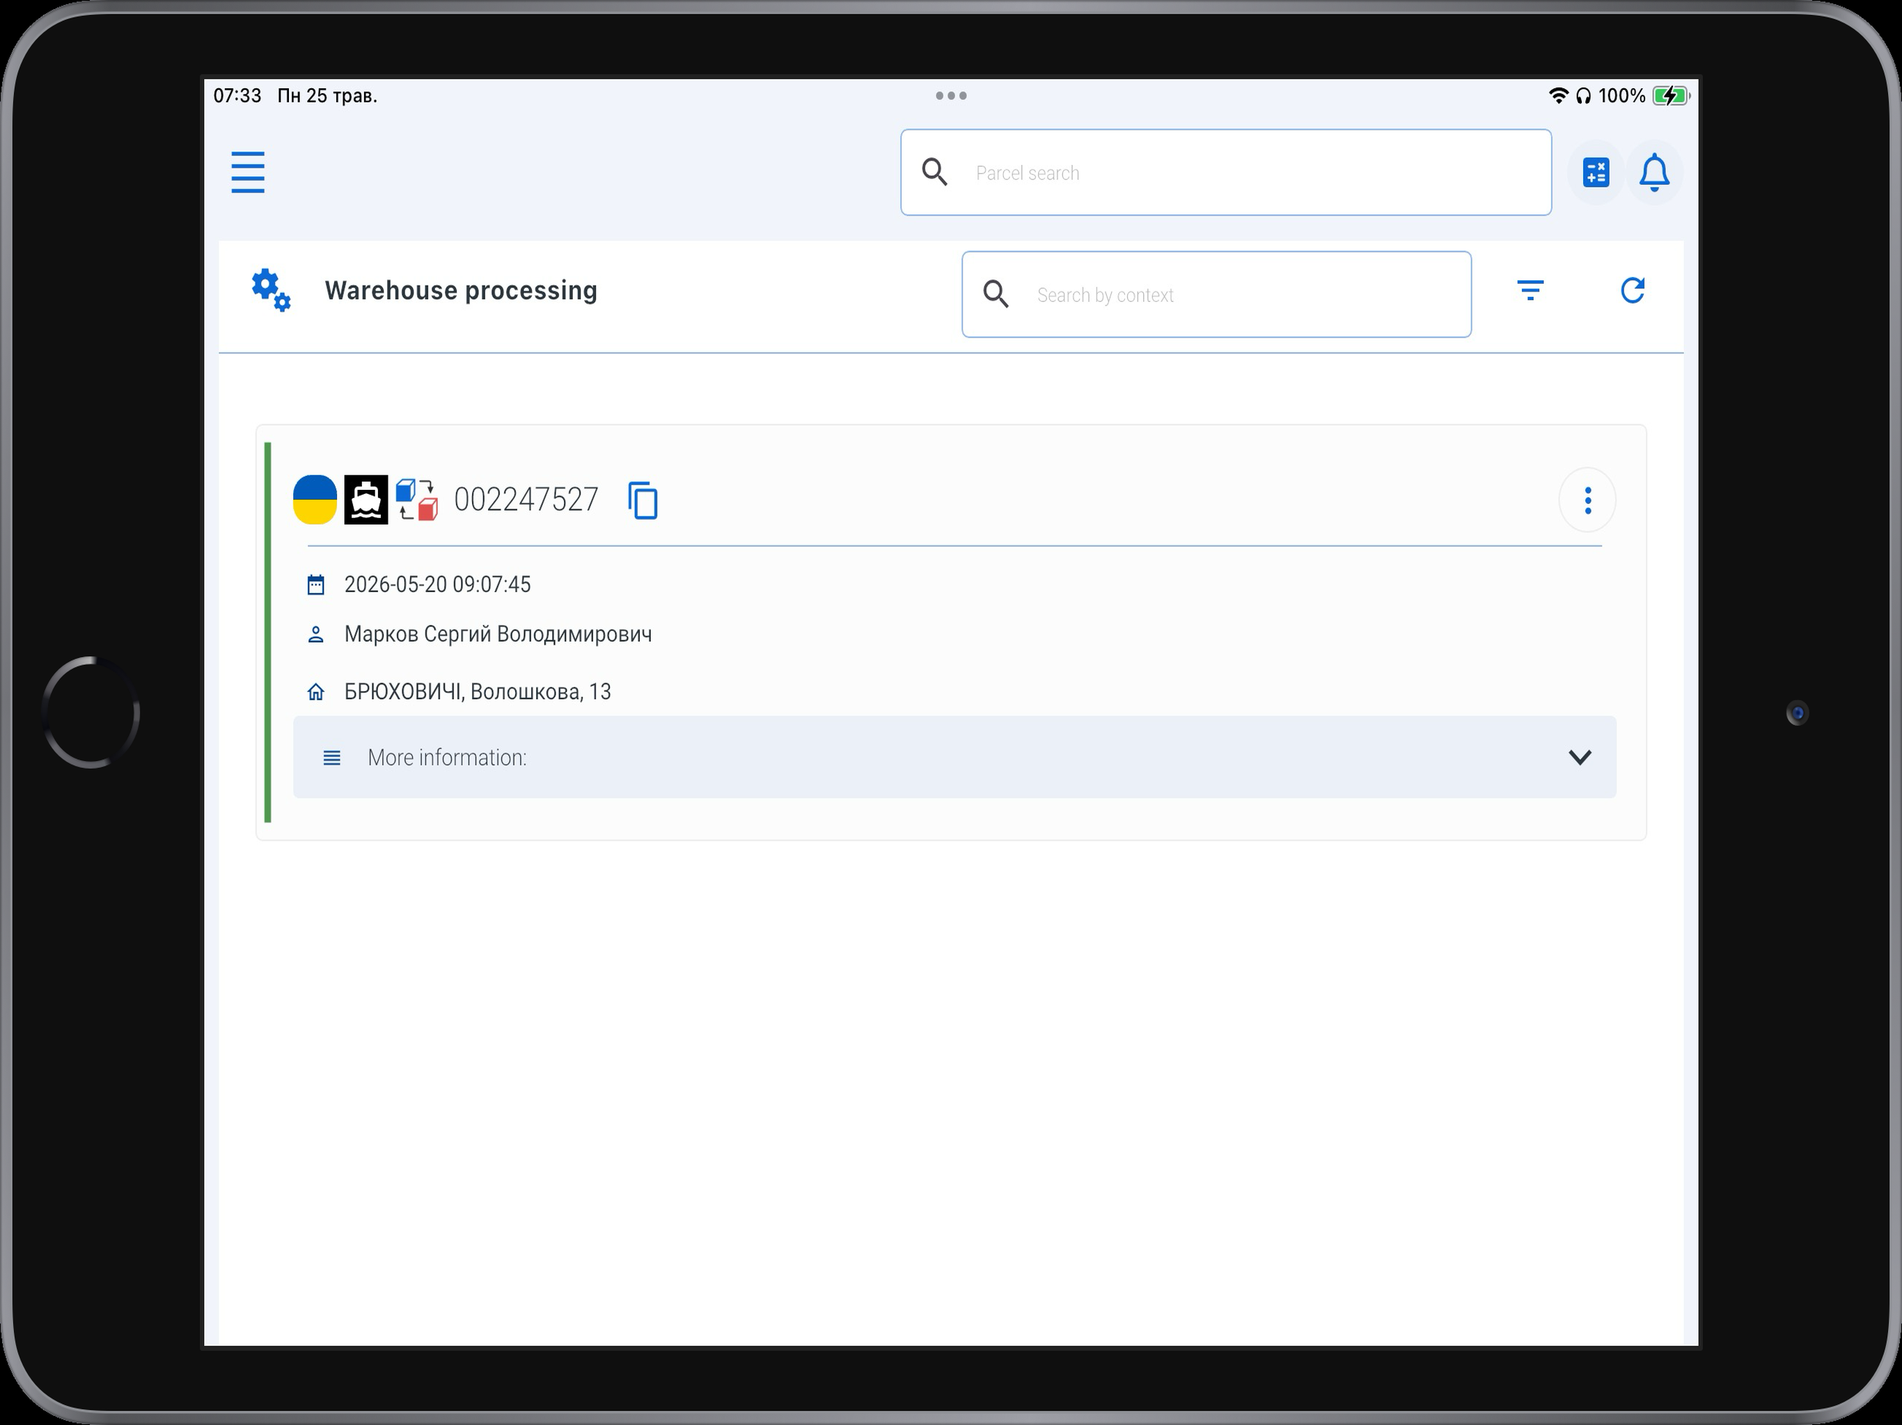
Task: Click the Parcel search field
Action: 1225,173
